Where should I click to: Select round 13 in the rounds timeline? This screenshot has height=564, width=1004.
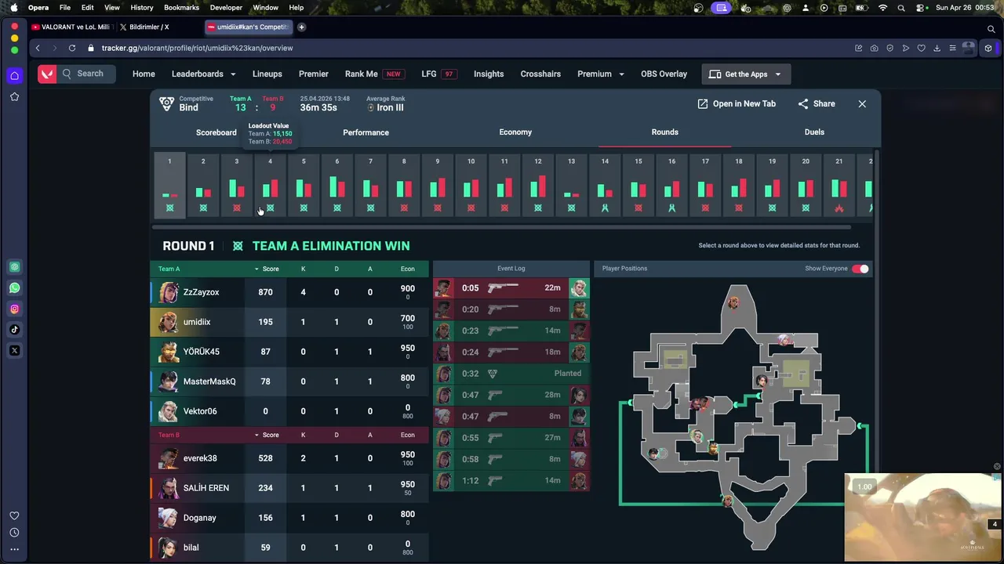point(571,186)
